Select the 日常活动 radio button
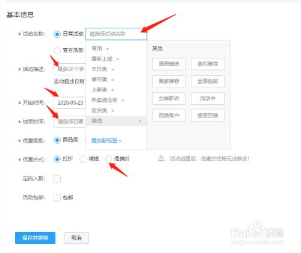 57,34
